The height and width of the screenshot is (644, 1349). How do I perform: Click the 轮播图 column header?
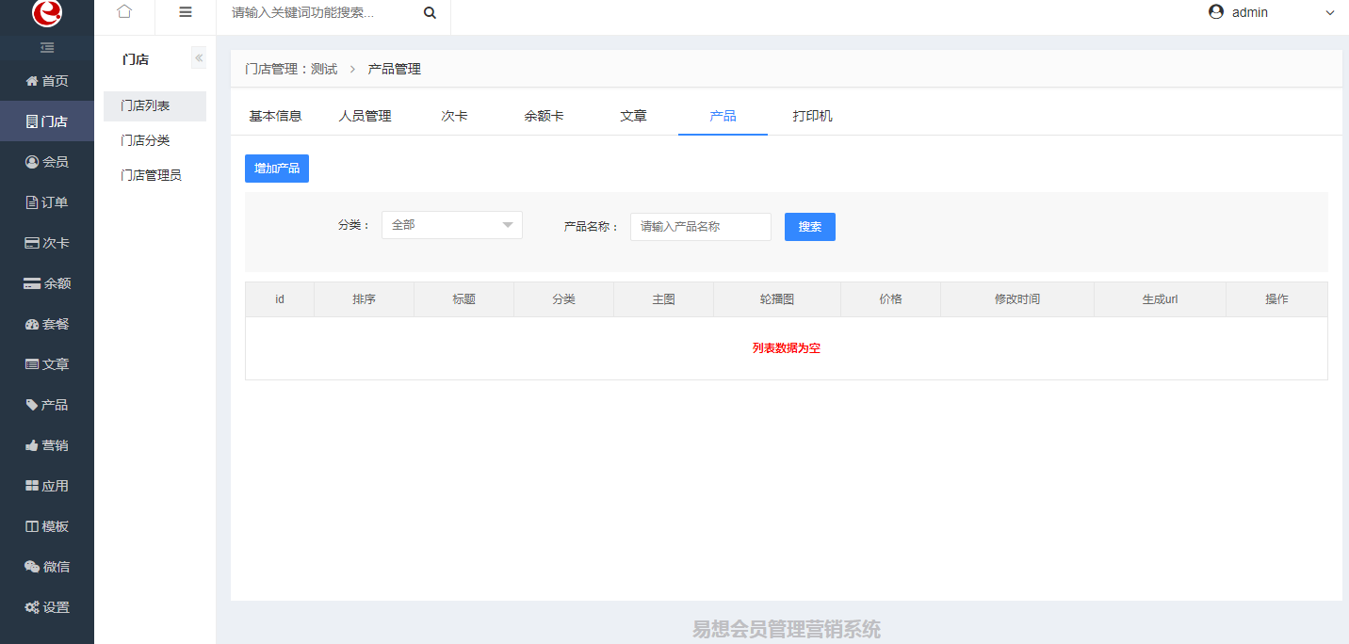coord(777,299)
